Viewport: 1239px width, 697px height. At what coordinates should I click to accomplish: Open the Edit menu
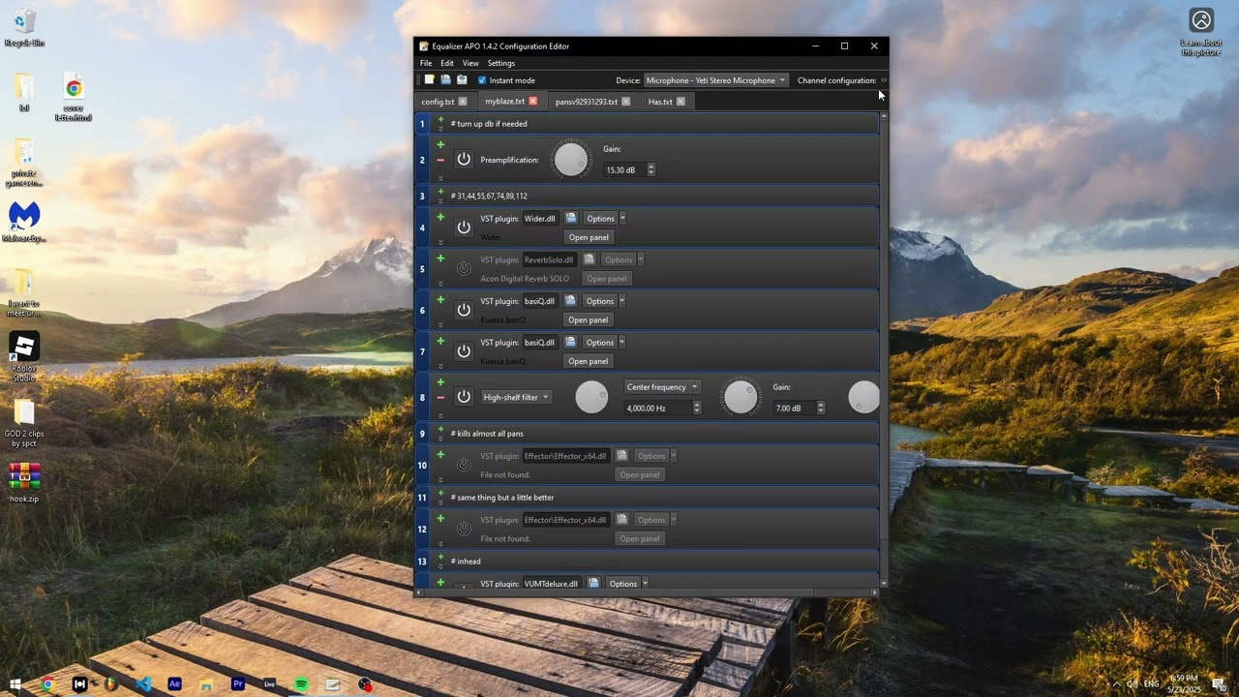pos(447,63)
